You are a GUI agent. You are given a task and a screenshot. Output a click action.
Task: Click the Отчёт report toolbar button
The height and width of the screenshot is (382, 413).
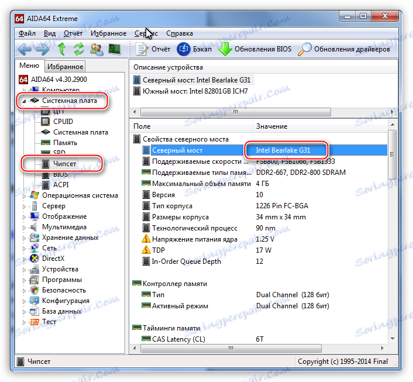pyautogui.click(x=153, y=49)
